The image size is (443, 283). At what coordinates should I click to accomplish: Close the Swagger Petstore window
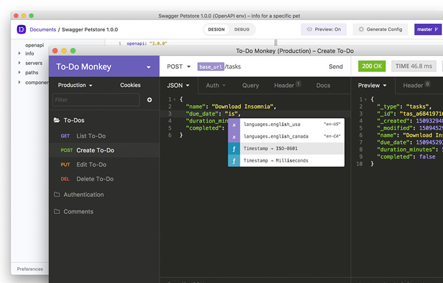click(x=16, y=16)
